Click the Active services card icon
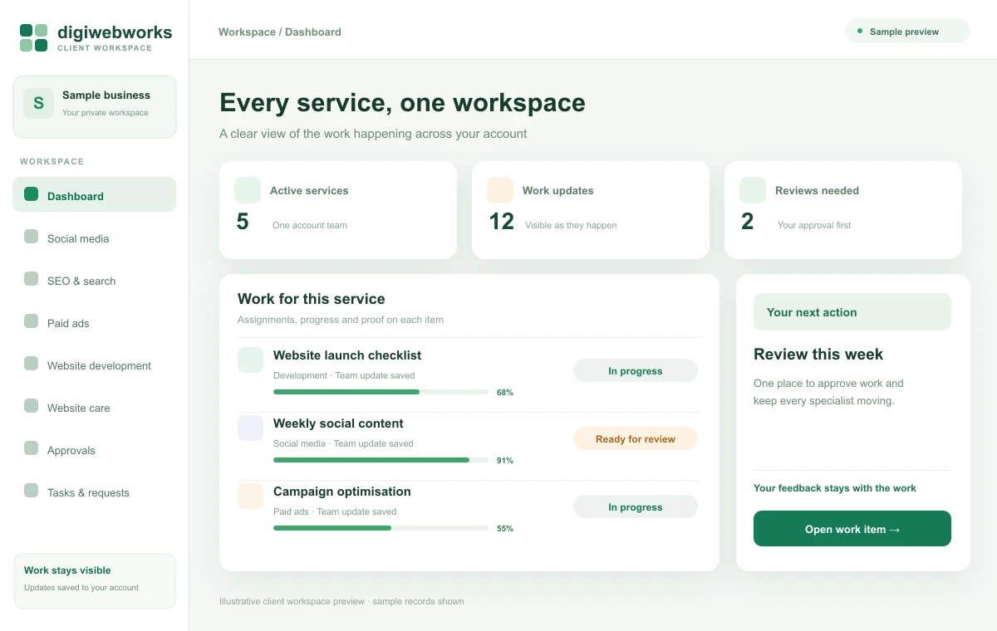The image size is (997, 631). [x=248, y=190]
